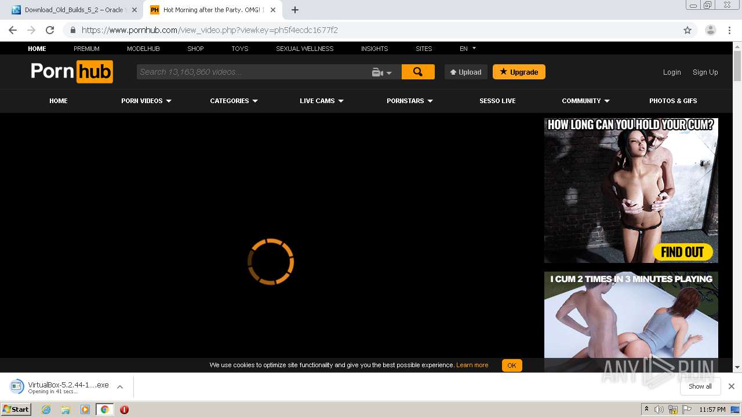Click HOME in the top black bar

(x=37, y=49)
